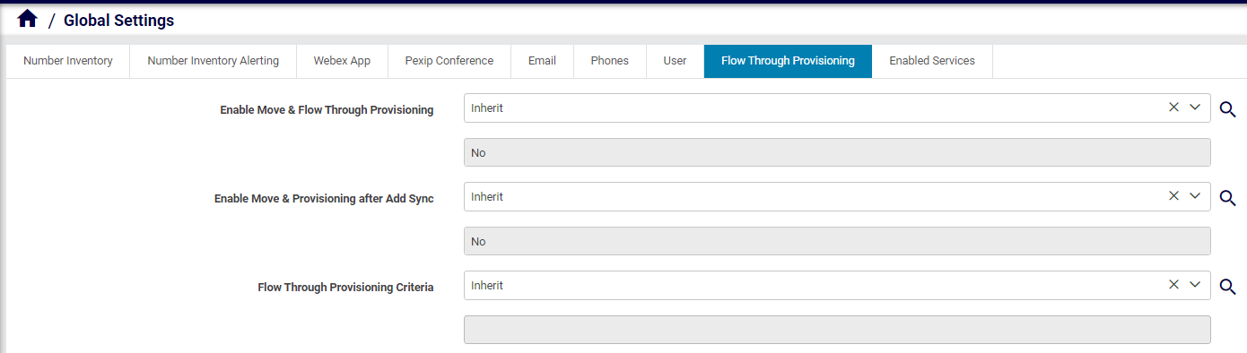
Task: Go to the Email tab
Action: (x=542, y=61)
